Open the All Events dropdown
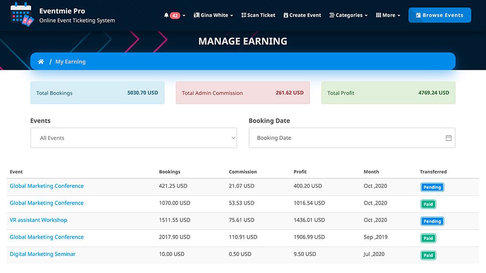Viewport: 486px width, 273px height. (134, 137)
